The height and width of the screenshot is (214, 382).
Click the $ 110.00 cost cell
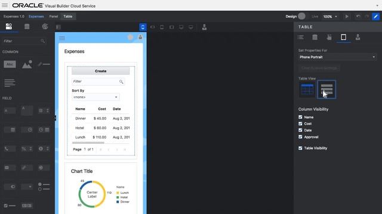tap(100, 137)
